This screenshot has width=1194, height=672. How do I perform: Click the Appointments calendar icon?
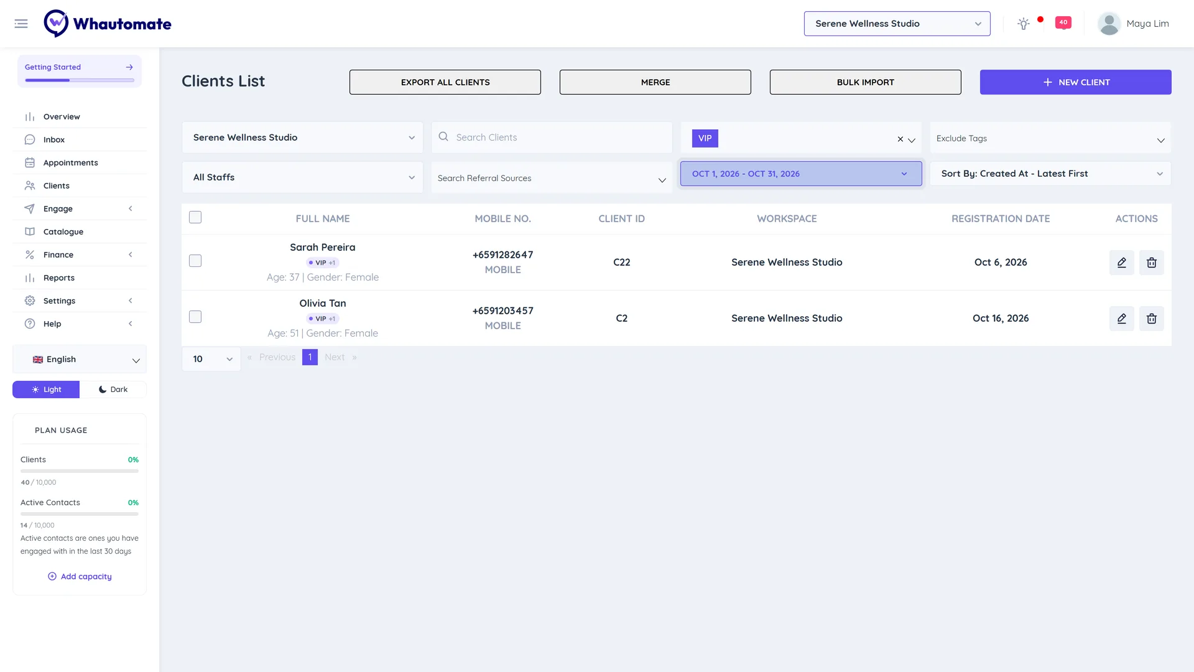pos(30,163)
